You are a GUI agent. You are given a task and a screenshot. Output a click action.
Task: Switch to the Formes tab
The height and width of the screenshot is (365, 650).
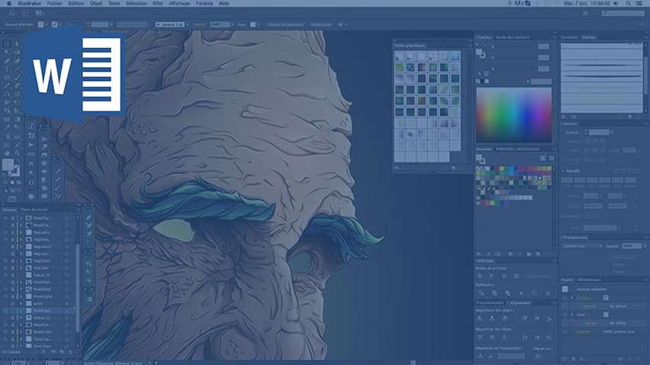pyautogui.click(x=589, y=37)
